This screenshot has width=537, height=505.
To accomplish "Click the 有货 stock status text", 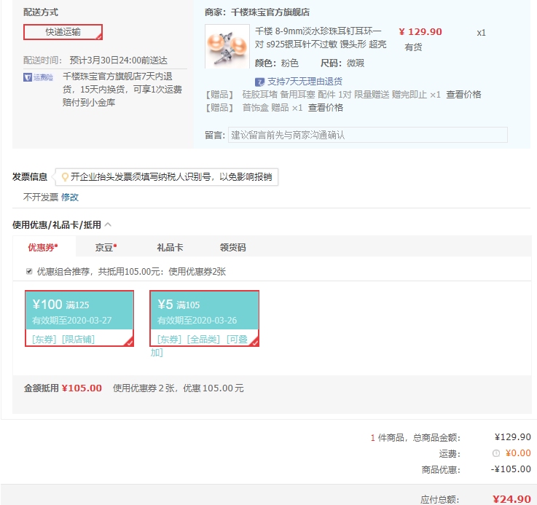I will pyautogui.click(x=413, y=47).
